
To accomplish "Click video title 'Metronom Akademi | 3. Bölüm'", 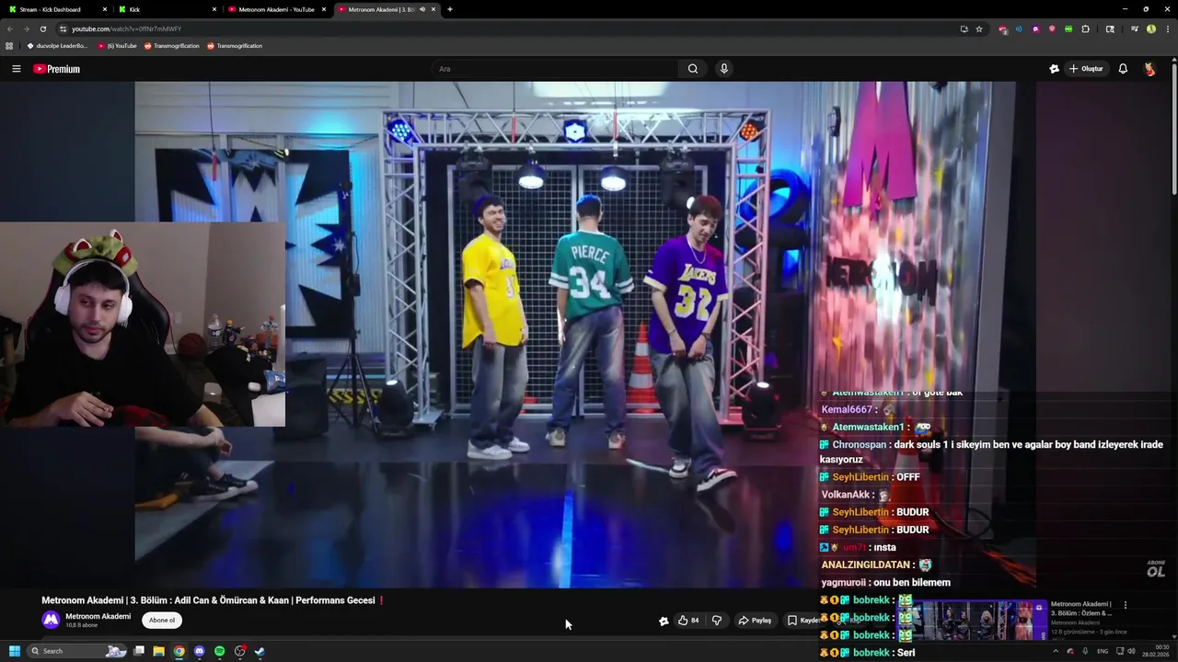I will (213, 600).
